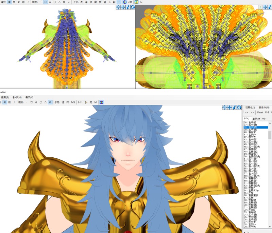Select triangle range tool in top toolbar

tap(60, 2)
